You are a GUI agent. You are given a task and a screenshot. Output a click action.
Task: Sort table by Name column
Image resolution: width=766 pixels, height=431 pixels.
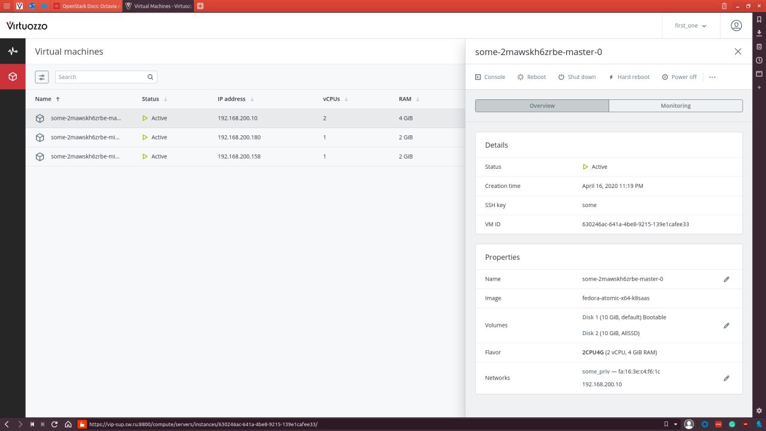[47, 99]
